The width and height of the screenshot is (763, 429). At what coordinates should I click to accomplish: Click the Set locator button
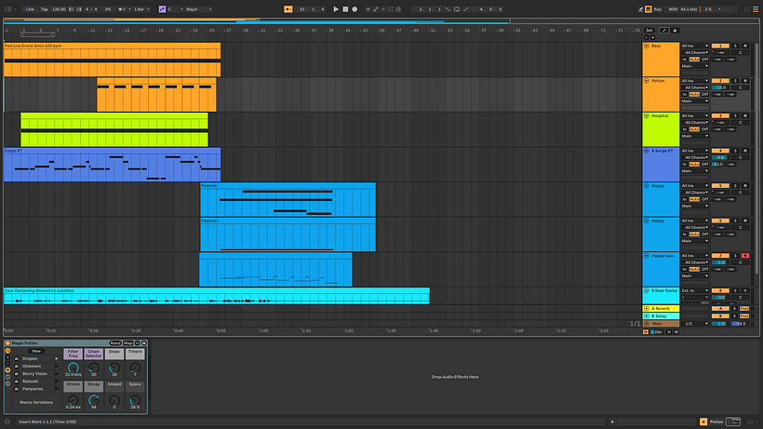point(649,30)
